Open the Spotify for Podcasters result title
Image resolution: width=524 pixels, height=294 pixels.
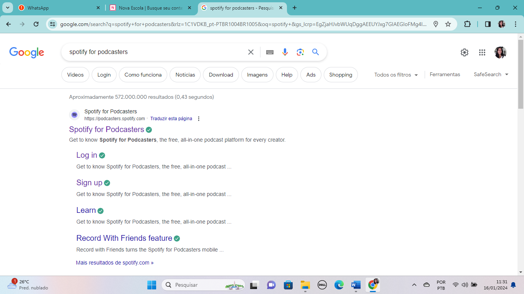107,129
